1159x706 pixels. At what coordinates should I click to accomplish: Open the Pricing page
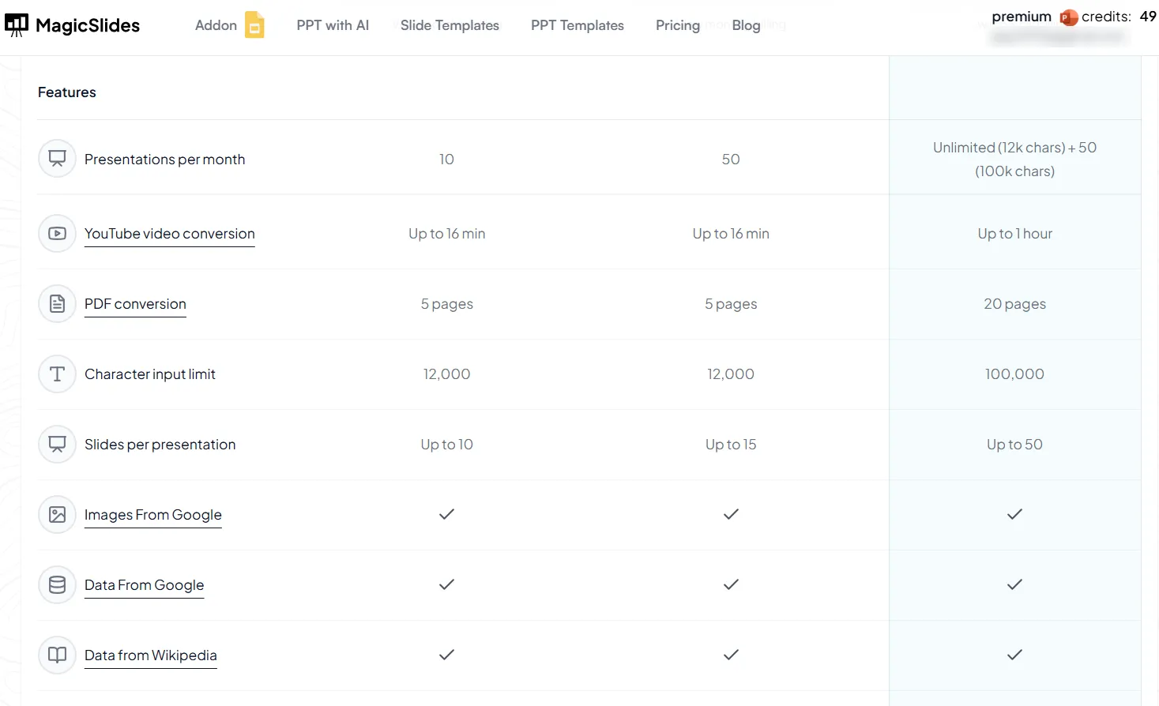(678, 25)
